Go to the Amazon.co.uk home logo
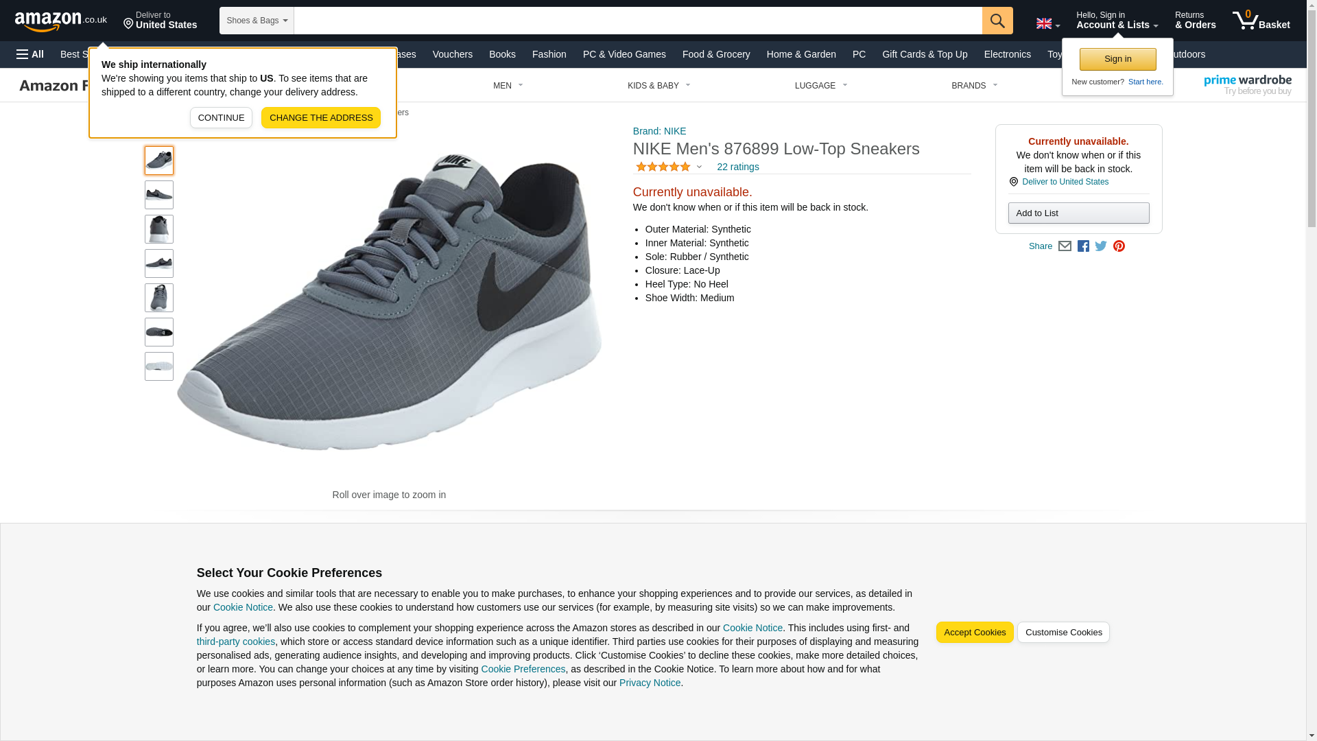 pos(61,21)
